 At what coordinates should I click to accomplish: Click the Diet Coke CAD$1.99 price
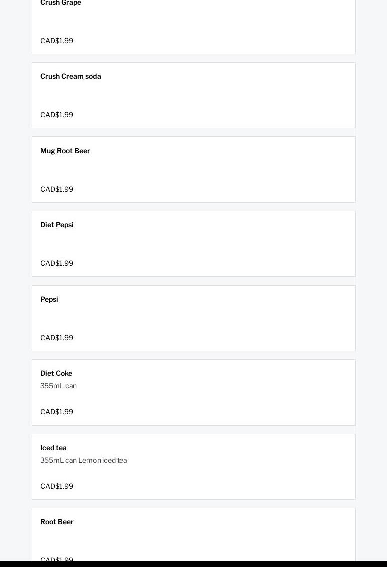point(57,412)
